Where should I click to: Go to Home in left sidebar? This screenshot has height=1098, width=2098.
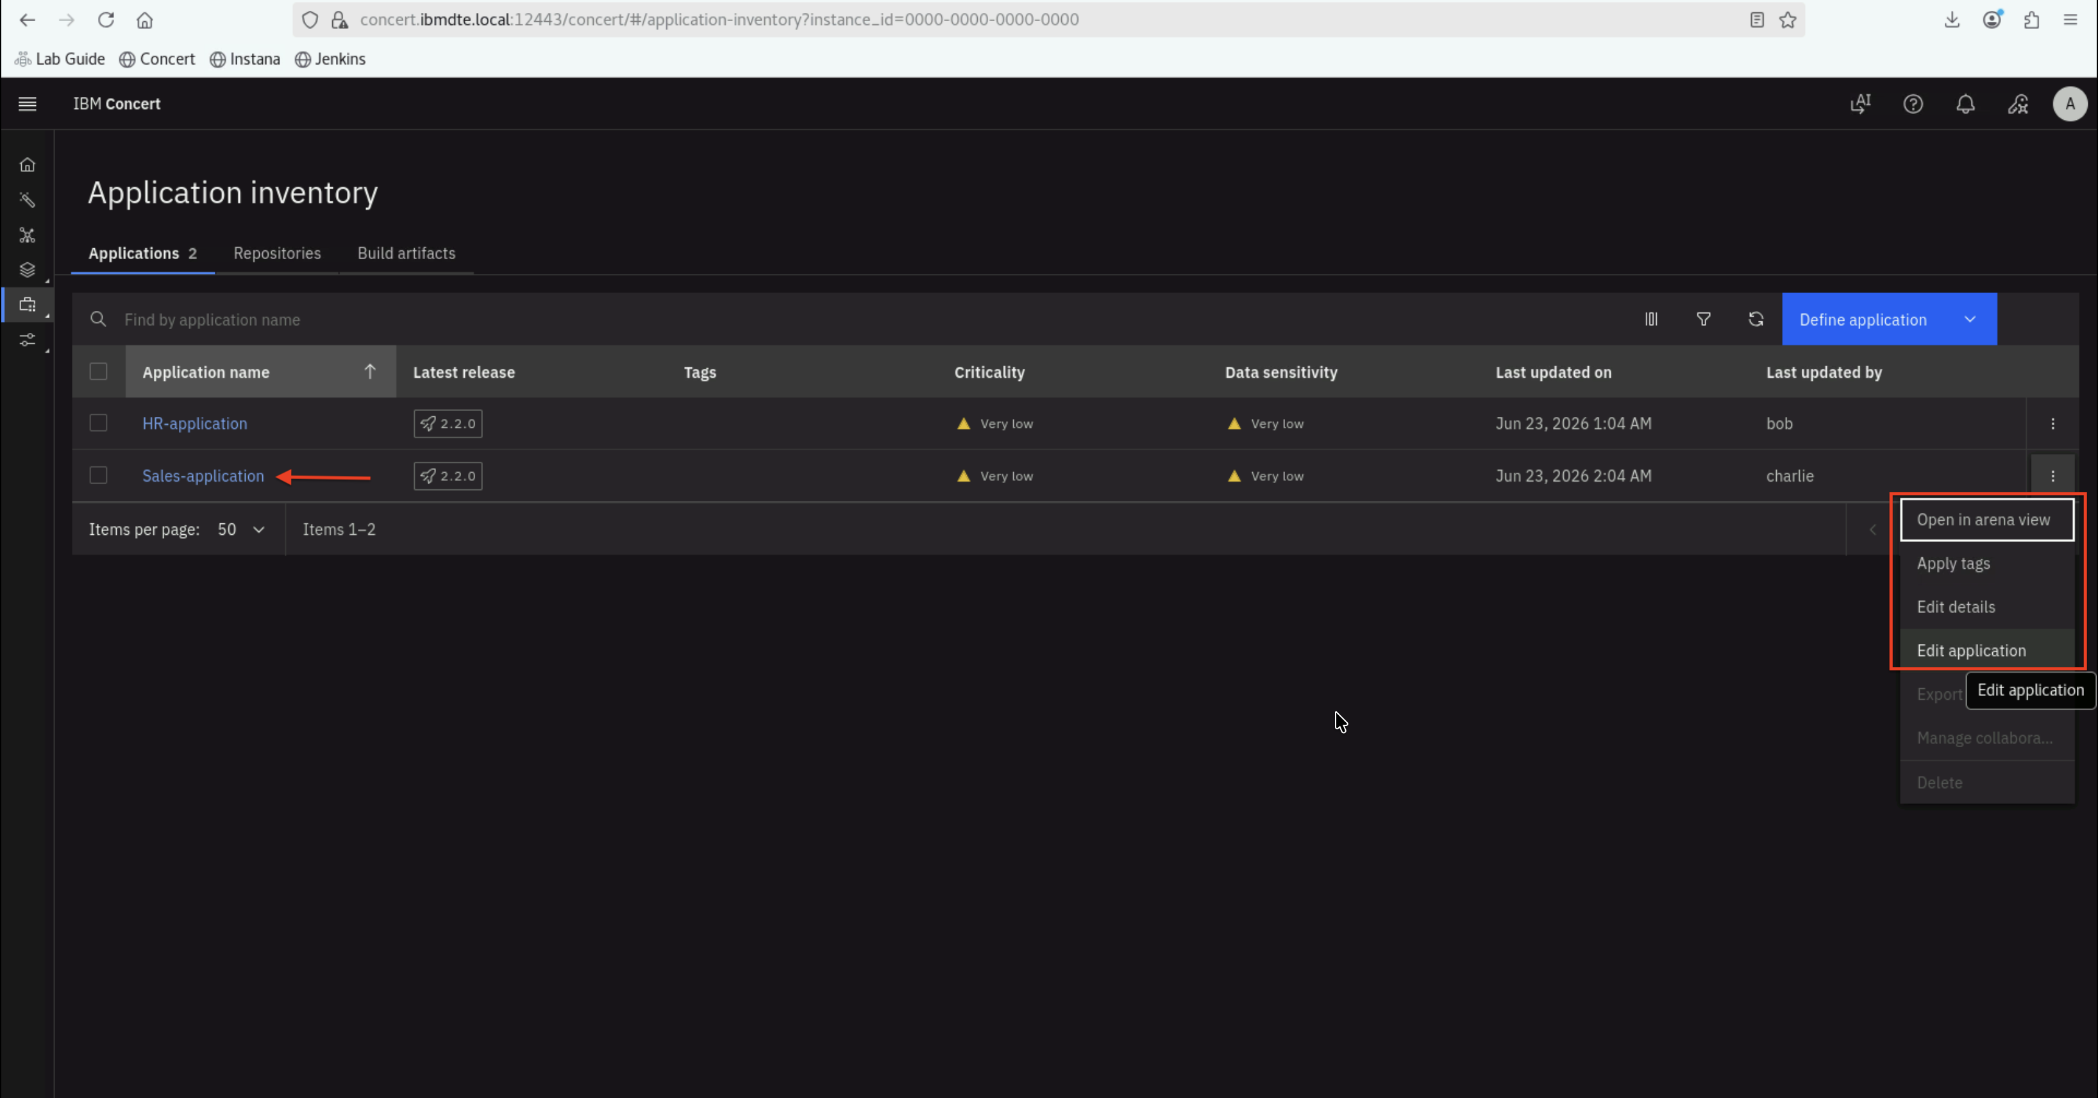(x=27, y=165)
